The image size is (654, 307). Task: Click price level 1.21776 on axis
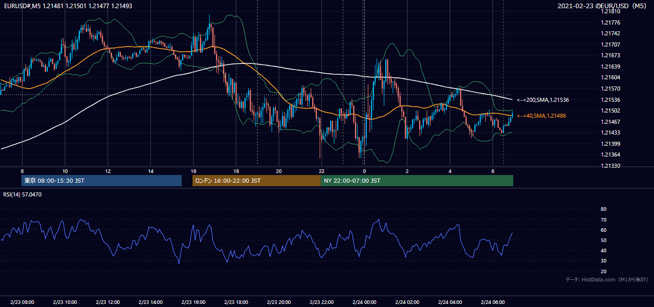coord(610,23)
